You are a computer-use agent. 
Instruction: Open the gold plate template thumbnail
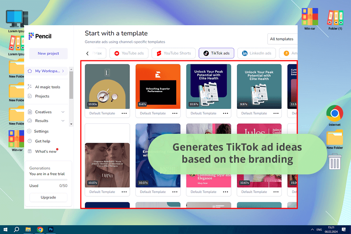click(x=107, y=86)
